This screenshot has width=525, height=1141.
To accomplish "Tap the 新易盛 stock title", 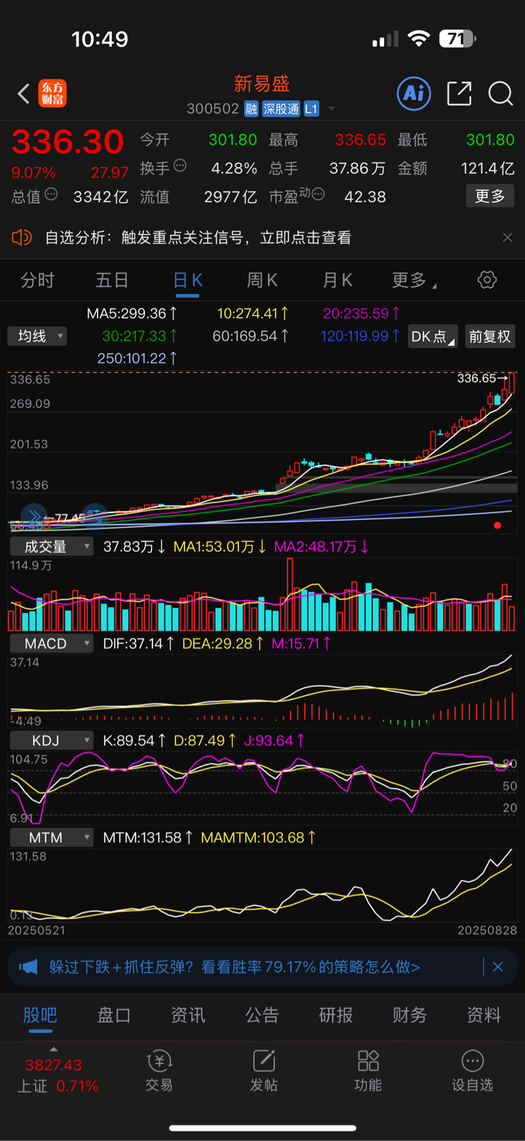I will [x=262, y=83].
